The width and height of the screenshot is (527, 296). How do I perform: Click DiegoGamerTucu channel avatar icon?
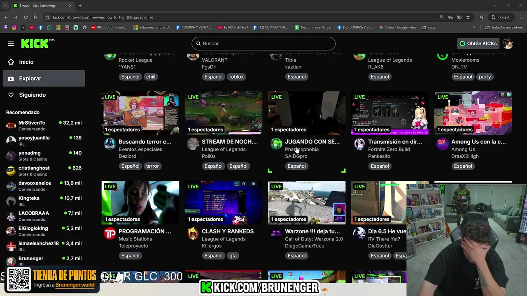[276, 234]
